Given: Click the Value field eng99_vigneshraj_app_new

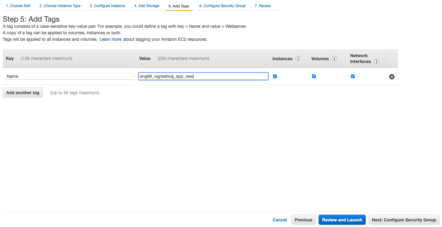Looking at the screenshot, I should 203,76.
